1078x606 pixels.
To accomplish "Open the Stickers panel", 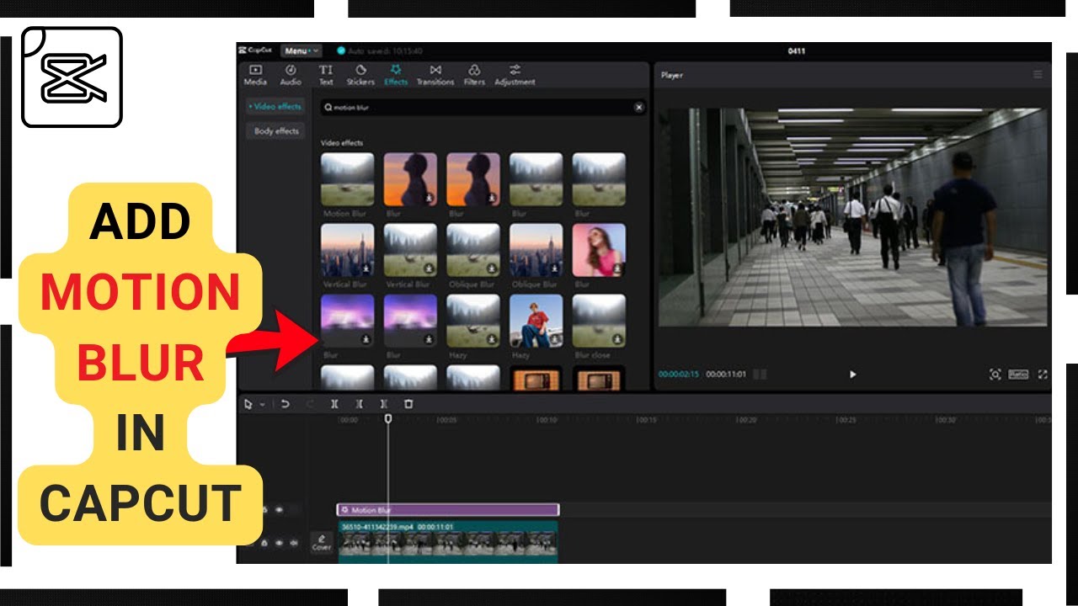I will click(360, 75).
